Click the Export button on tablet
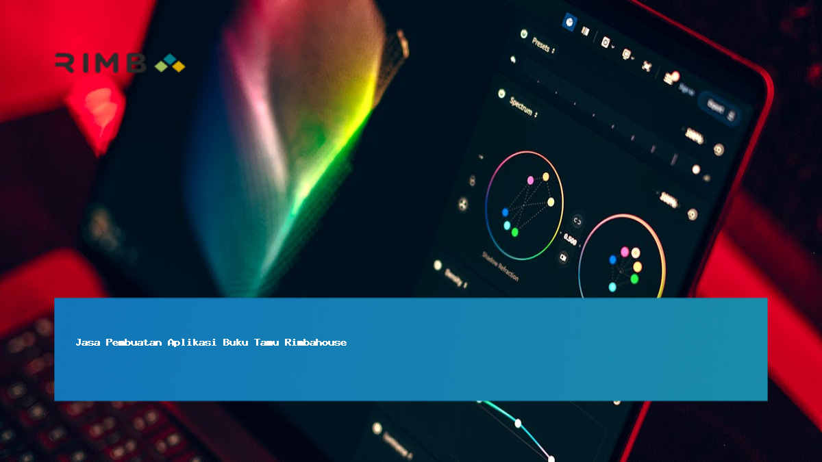 (719, 109)
